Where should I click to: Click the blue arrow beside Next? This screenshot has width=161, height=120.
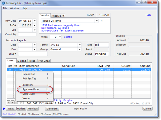click(4, 109)
